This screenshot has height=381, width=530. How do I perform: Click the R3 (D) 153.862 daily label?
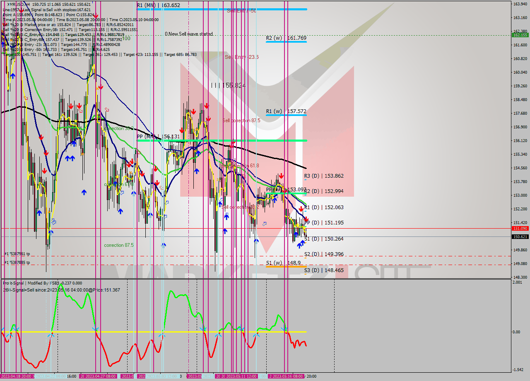[324, 176]
